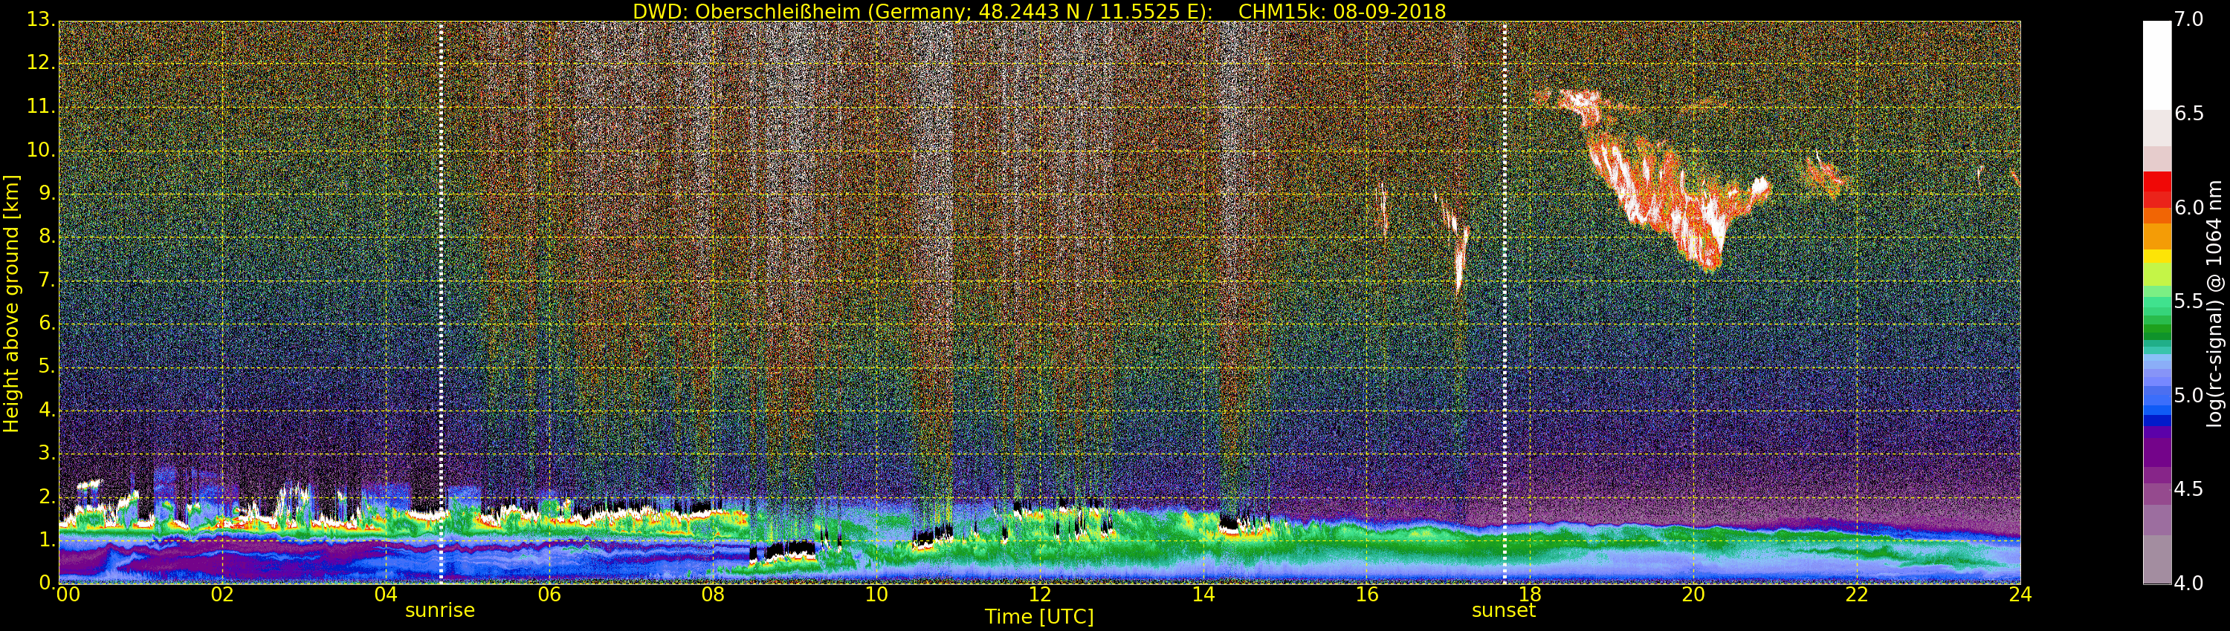Click the narrow cloud streak near 17 UTC
This screenshot has height=631, width=2230.
click(x=1460, y=255)
